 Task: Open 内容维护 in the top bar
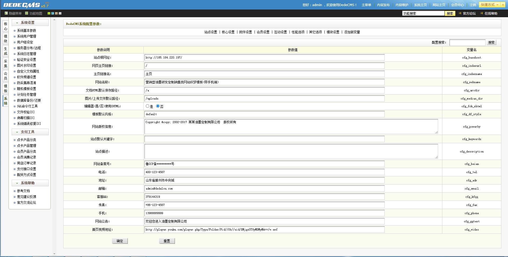[402, 5]
